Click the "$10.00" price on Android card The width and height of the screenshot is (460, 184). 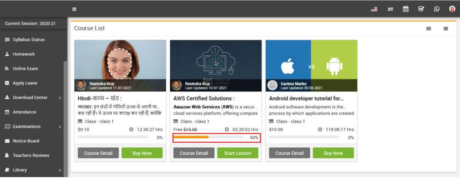coord(276,130)
